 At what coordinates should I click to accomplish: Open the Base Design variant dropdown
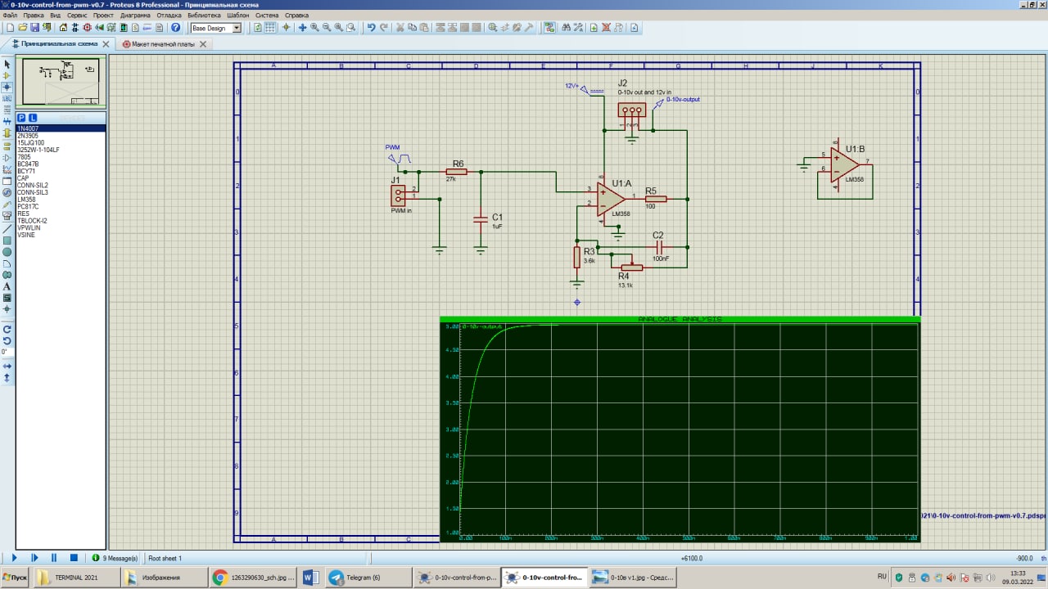coord(237,28)
